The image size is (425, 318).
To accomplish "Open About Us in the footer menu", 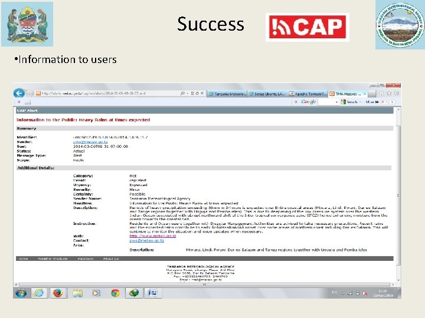I will pos(111,259).
